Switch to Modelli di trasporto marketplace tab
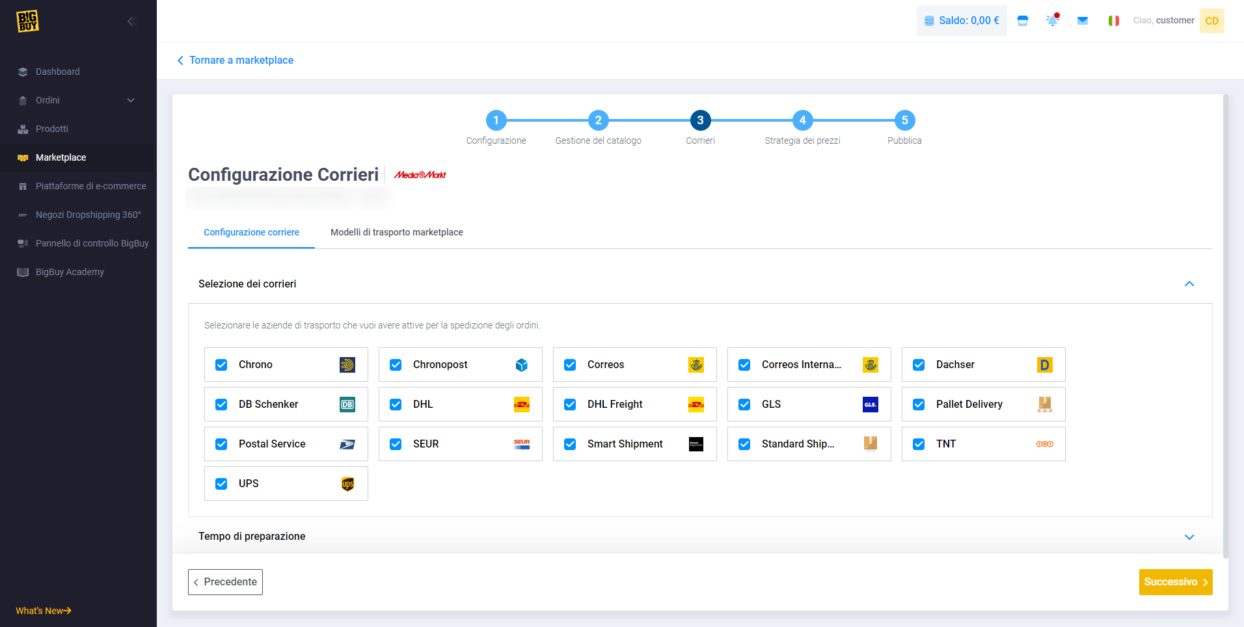Image resolution: width=1244 pixels, height=627 pixels. tap(396, 232)
